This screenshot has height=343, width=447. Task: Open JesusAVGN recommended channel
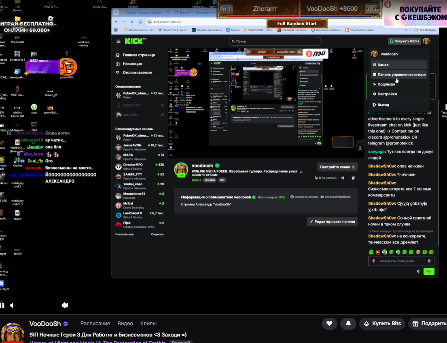pos(140,147)
